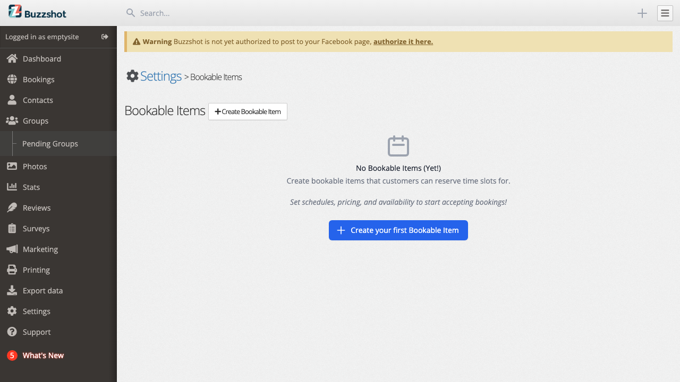Click the Settings gear in sidebar

pyautogui.click(x=12, y=311)
